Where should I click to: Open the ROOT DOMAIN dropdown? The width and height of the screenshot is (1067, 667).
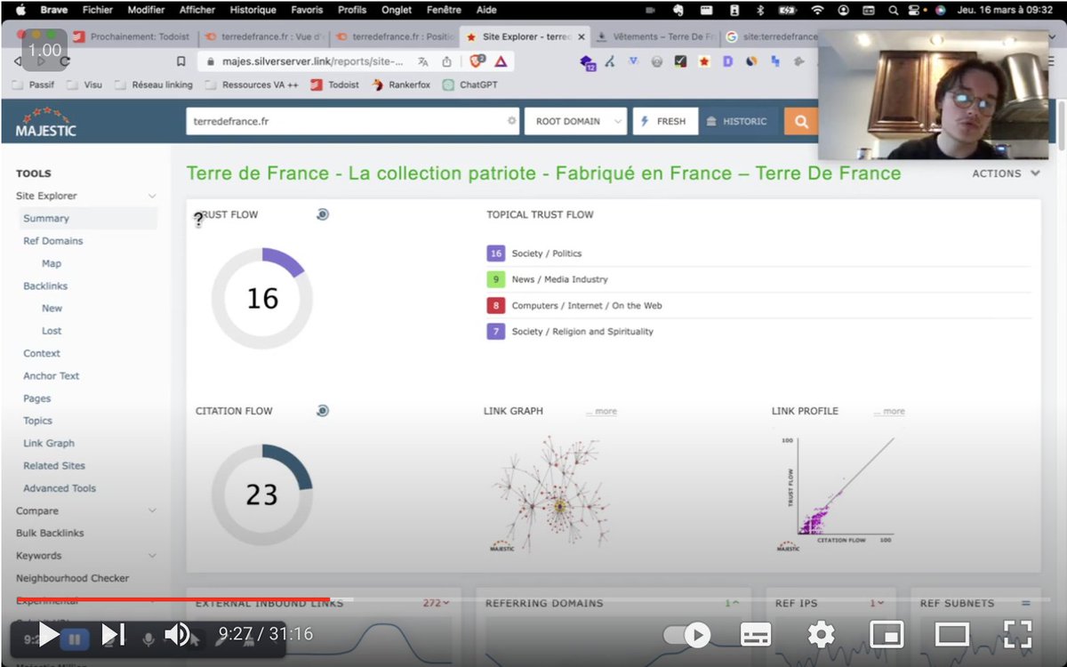click(575, 120)
